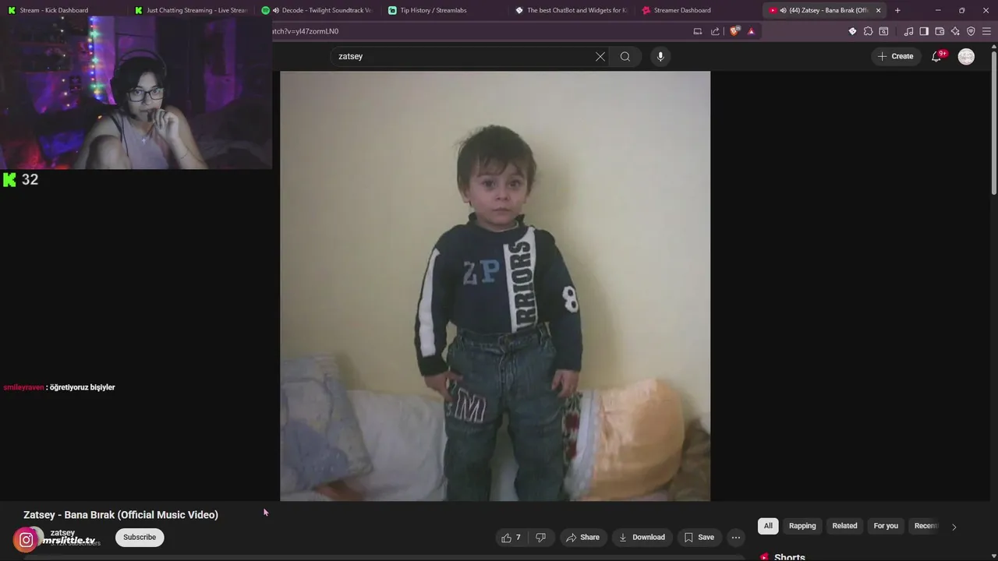The height and width of the screenshot is (561, 998).
Task: Open Leo AI sparkle icon
Action: point(955,31)
